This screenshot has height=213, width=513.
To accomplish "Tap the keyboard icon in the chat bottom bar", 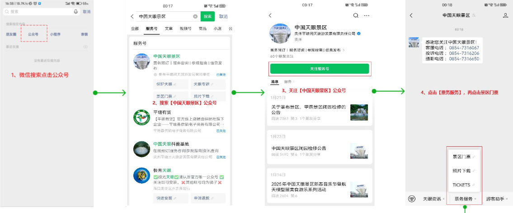I will (x=411, y=199).
